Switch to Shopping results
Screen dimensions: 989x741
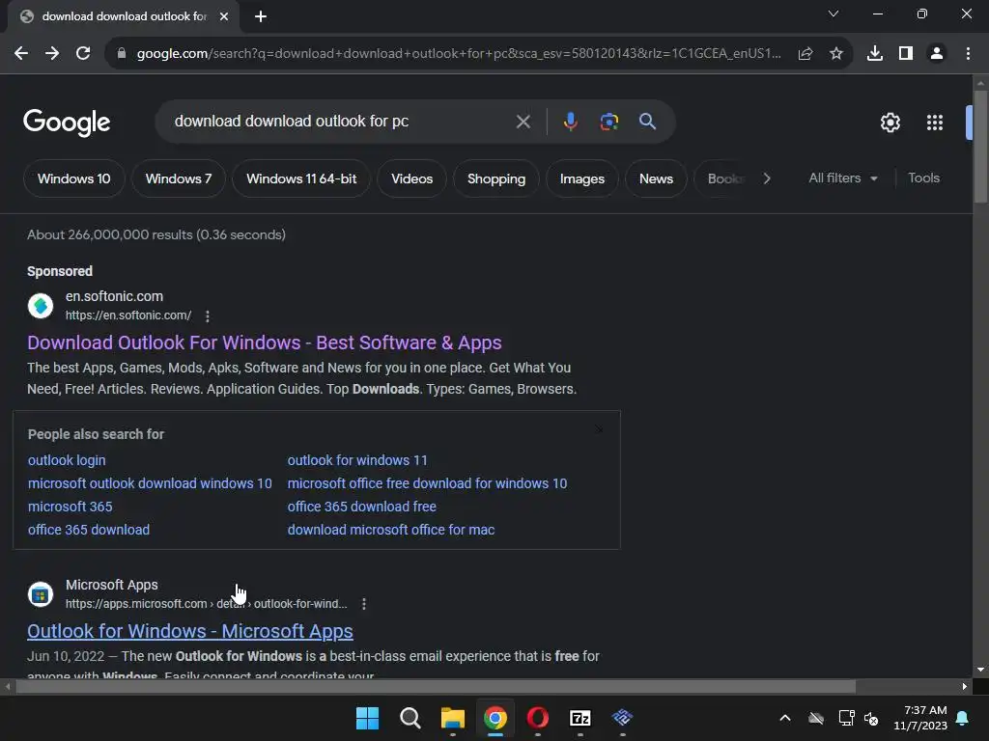[496, 178]
